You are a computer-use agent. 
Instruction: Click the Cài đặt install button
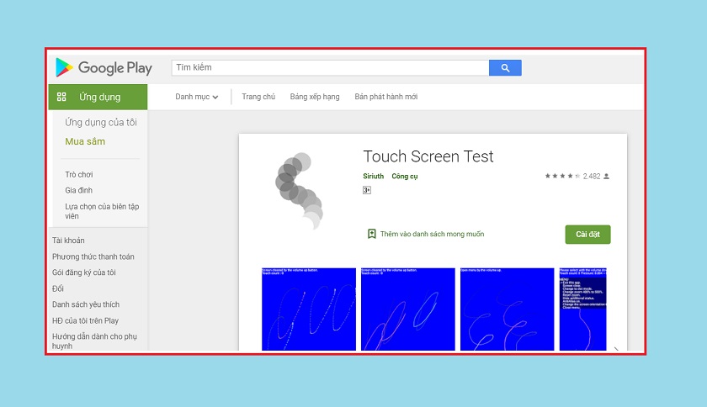click(587, 235)
